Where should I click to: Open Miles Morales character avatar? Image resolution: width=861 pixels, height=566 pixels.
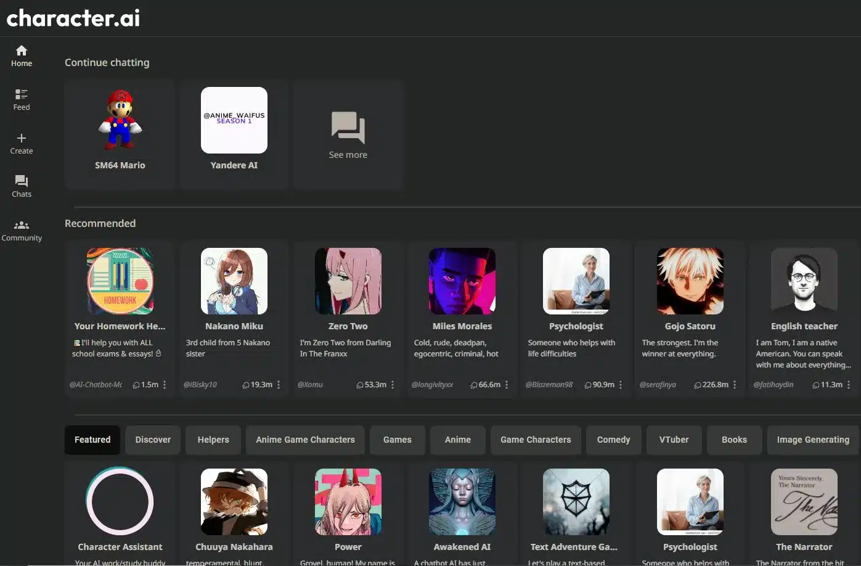pos(462,281)
